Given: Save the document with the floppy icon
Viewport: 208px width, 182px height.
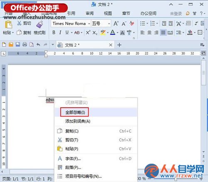Looking at the screenshot, I should pos(18,45).
